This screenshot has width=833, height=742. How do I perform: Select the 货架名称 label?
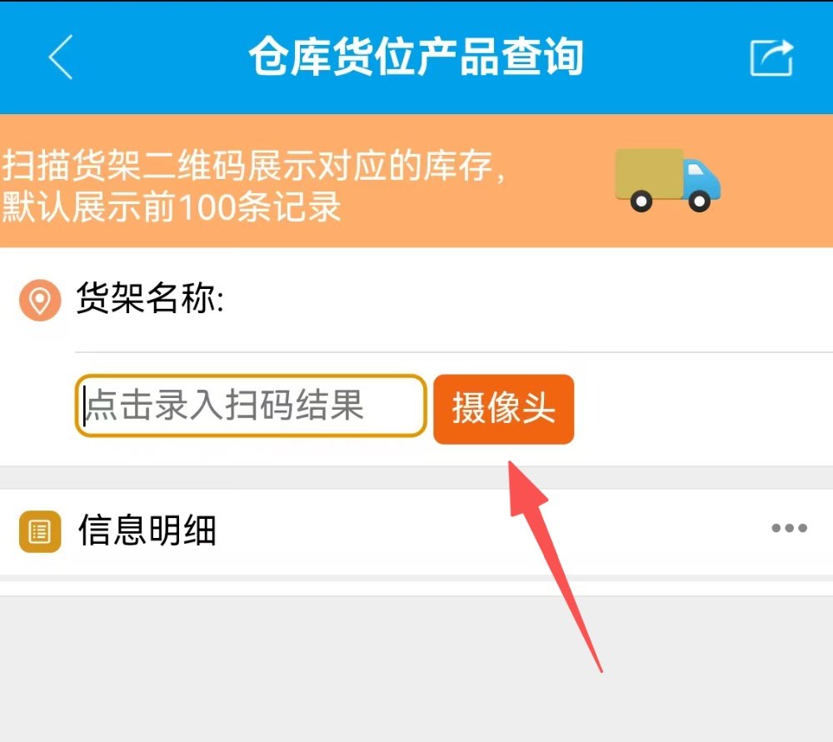(x=150, y=298)
